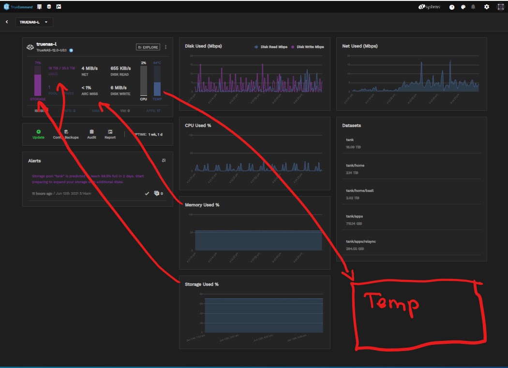Open the settings gear menu
Viewport: 508px width, 368px height.
click(x=487, y=7)
